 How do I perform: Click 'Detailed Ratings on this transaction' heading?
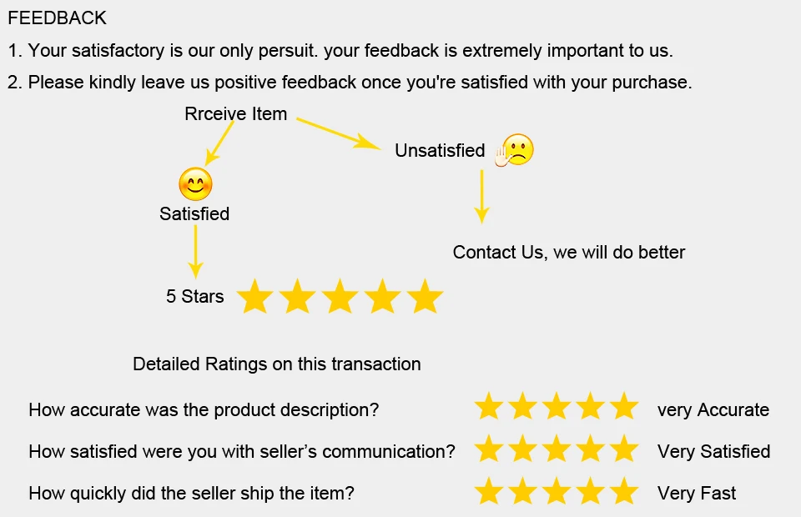277,364
